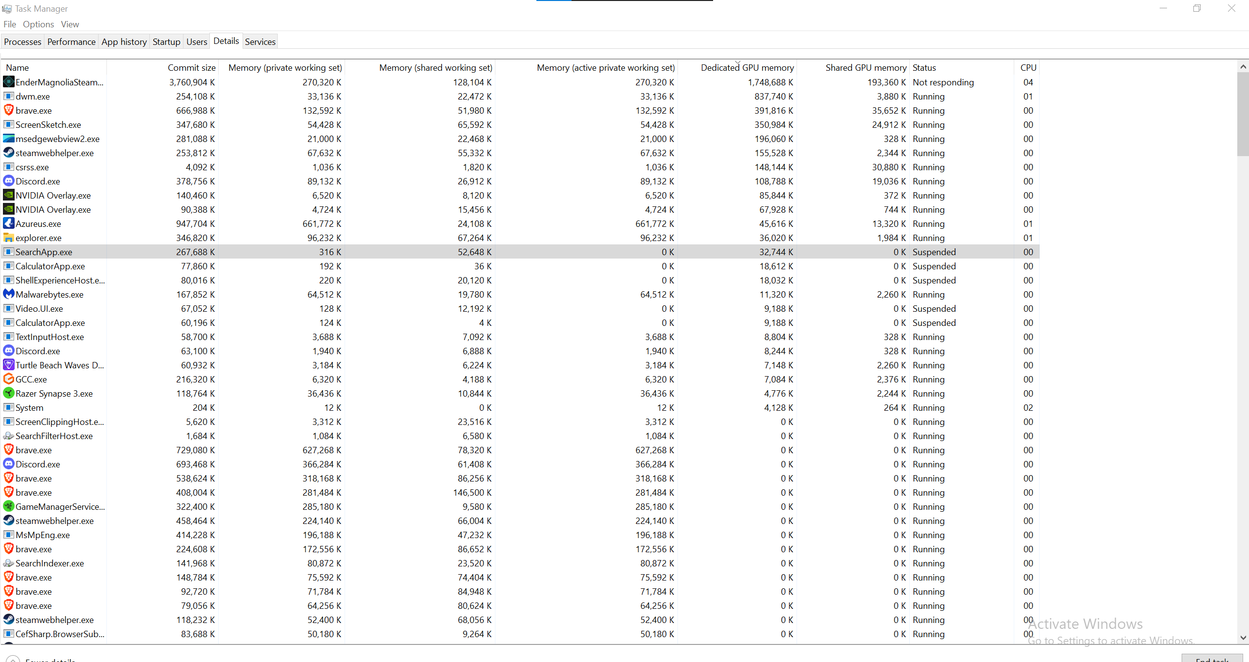Click the Malwarebytes.exe icon
This screenshot has height=662, width=1249.
9,294
